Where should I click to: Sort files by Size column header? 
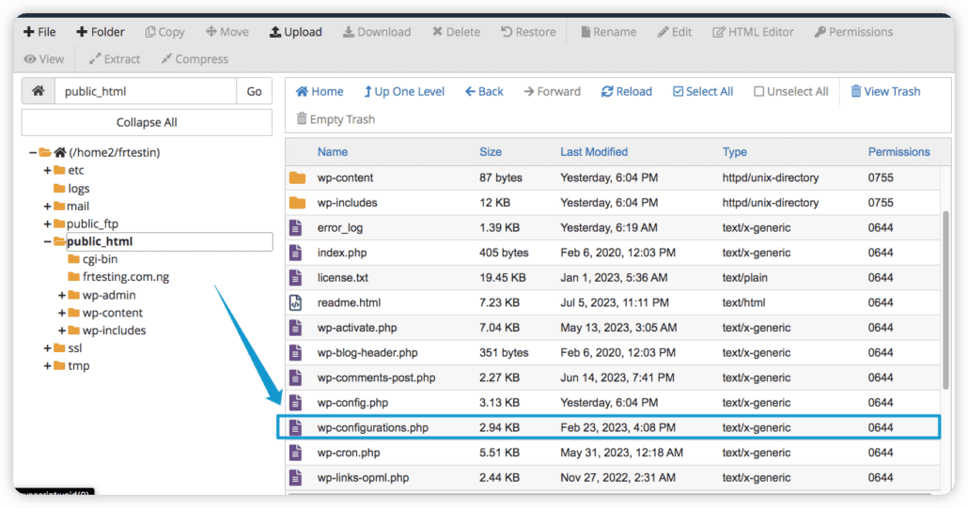pyautogui.click(x=490, y=152)
